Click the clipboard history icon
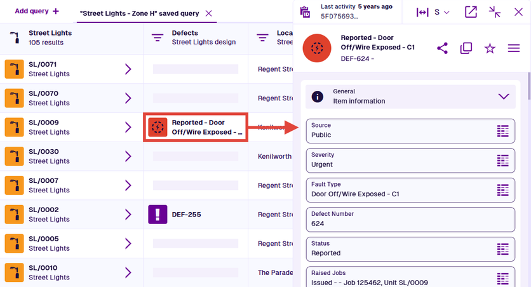This screenshot has height=287, width=531. point(305,12)
